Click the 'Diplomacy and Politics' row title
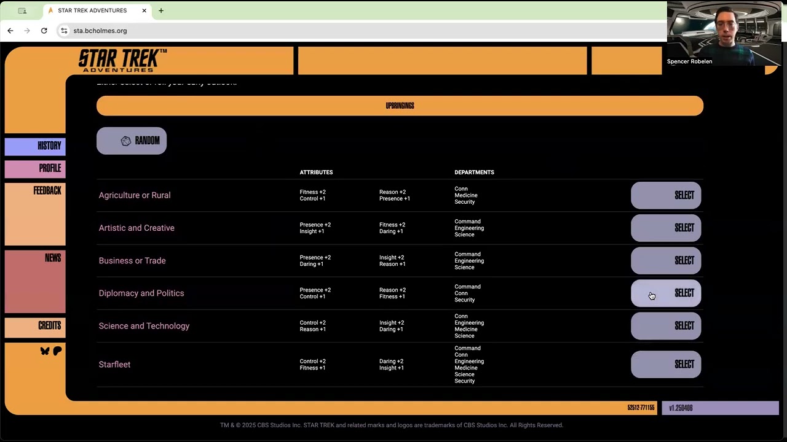Viewport: 787px width, 442px height. click(x=141, y=293)
